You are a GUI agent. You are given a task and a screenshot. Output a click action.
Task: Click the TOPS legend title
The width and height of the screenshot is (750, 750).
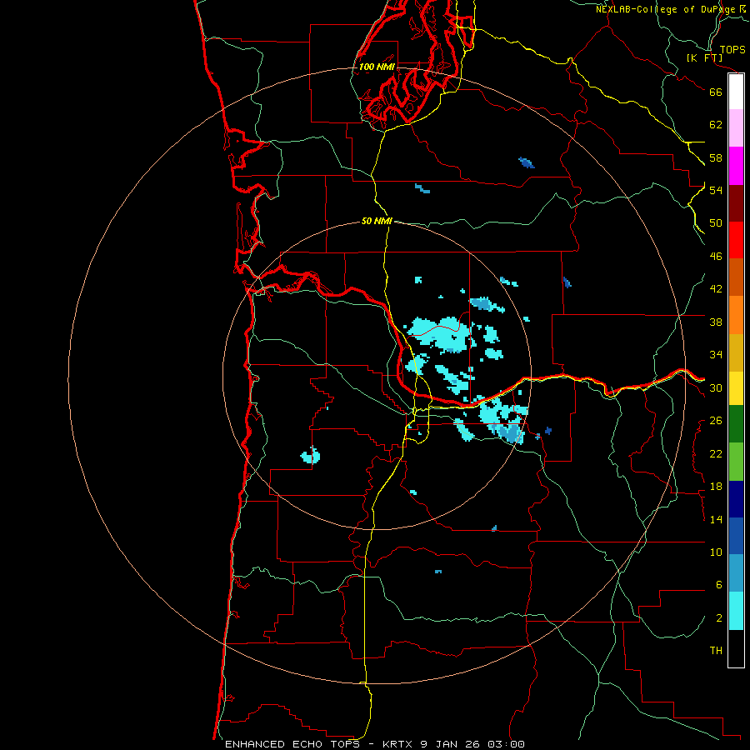(x=732, y=50)
